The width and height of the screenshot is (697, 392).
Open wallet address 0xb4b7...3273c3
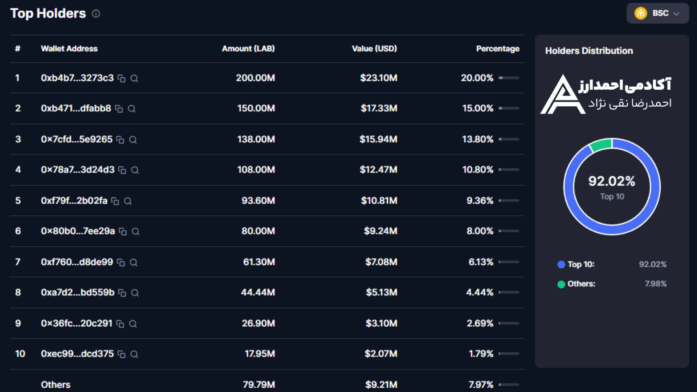(x=77, y=78)
